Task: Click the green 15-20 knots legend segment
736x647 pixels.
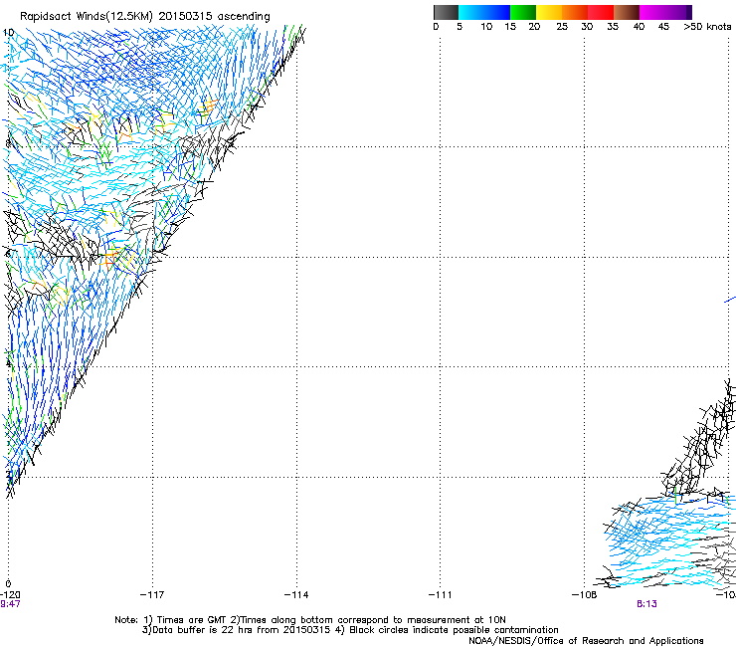Action: tap(523, 12)
